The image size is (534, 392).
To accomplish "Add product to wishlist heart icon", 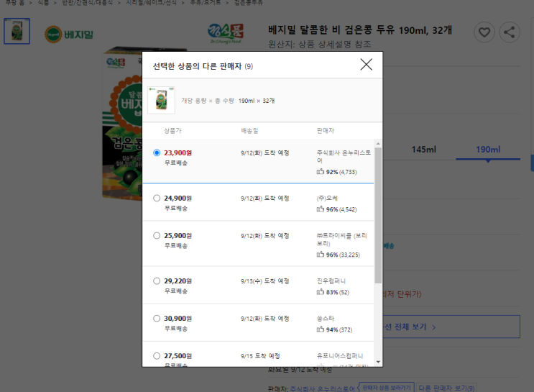I will pos(484,32).
